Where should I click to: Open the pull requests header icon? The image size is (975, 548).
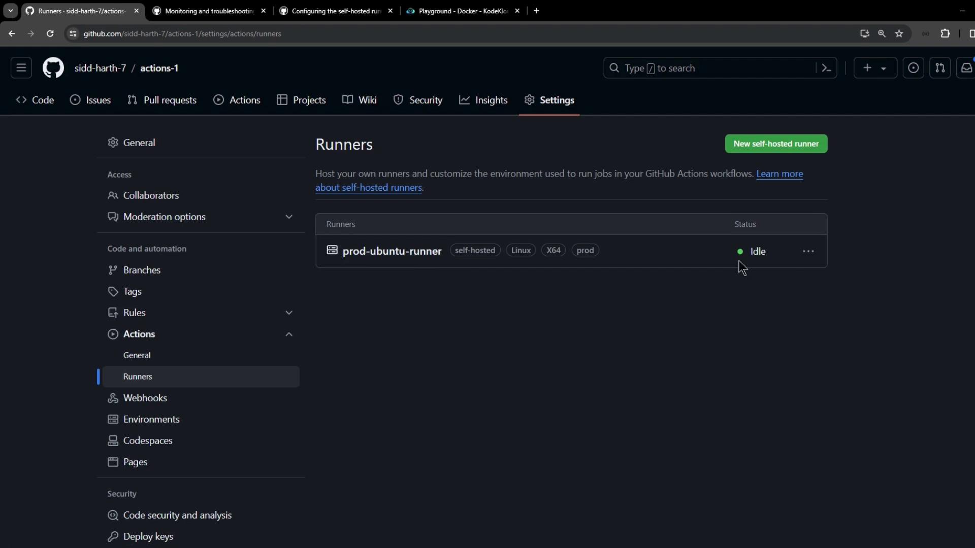940,68
